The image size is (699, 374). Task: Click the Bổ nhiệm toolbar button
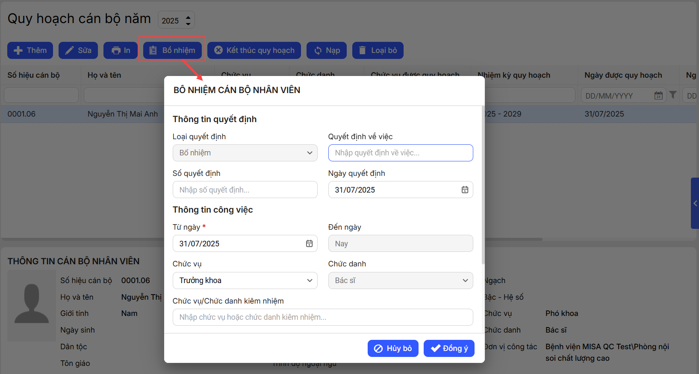tap(172, 50)
